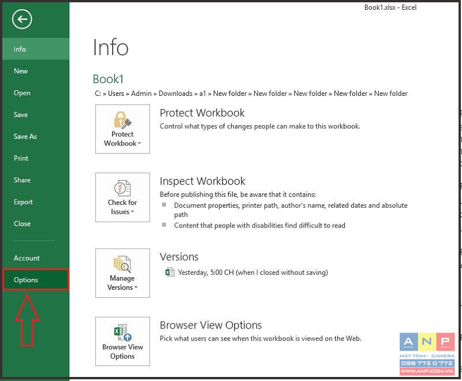This screenshot has width=462, height=381.
Task: Open the Print page
Action: coord(36,158)
